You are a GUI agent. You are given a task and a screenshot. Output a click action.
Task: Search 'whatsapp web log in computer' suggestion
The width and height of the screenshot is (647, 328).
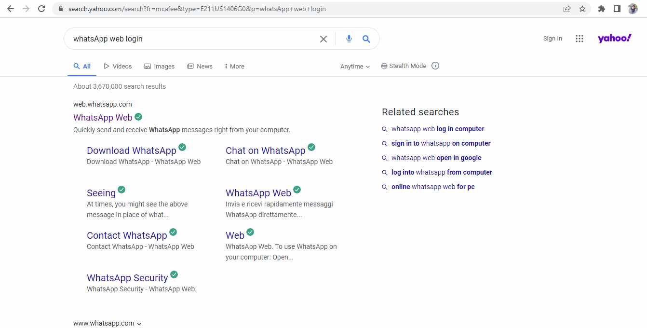coord(438,129)
